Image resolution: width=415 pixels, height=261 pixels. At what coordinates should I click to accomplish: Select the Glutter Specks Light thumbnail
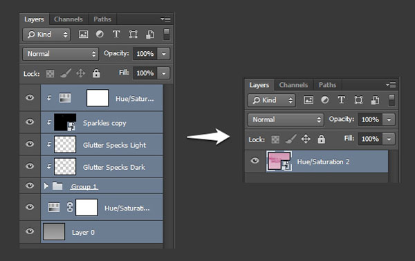click(65, 144)
